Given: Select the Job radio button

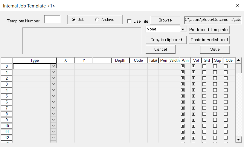Looking at the screenshot, I should [x=74, y=20].
